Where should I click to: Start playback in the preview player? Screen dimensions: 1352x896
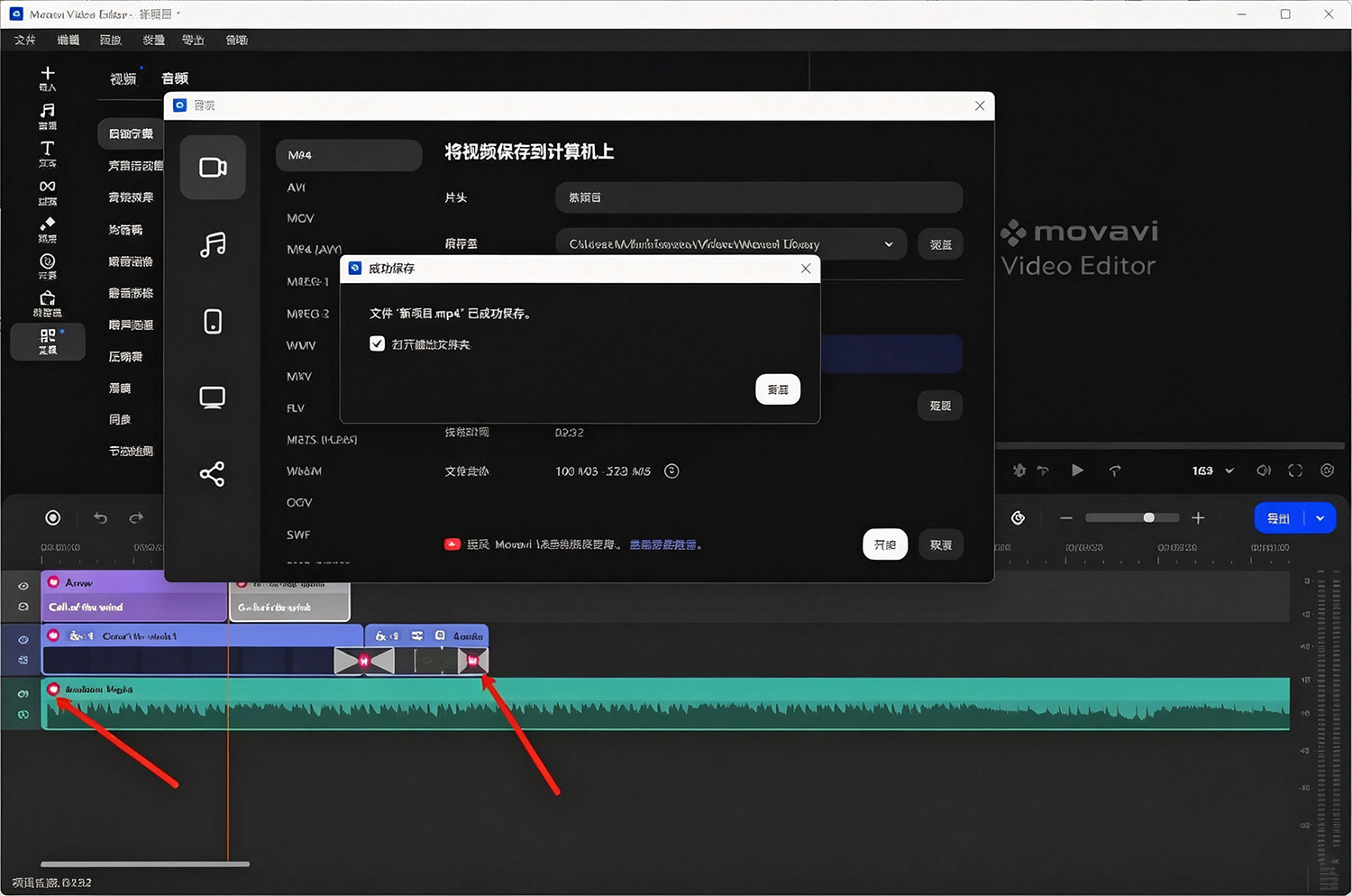click(1077, 471)
